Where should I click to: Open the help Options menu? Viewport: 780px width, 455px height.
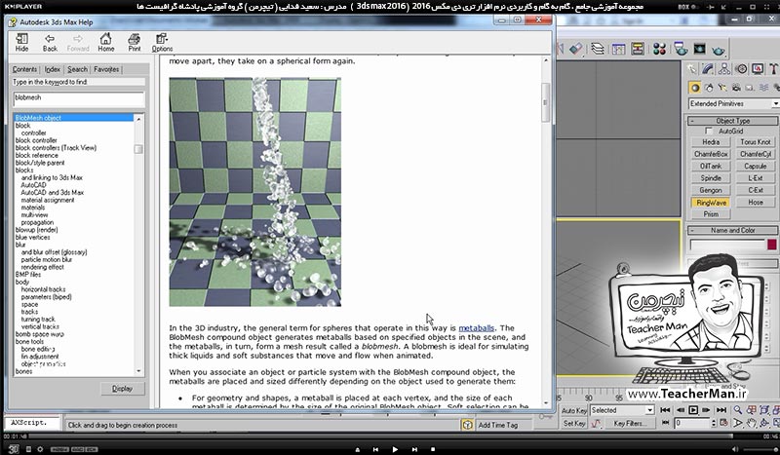pos(162,42)
